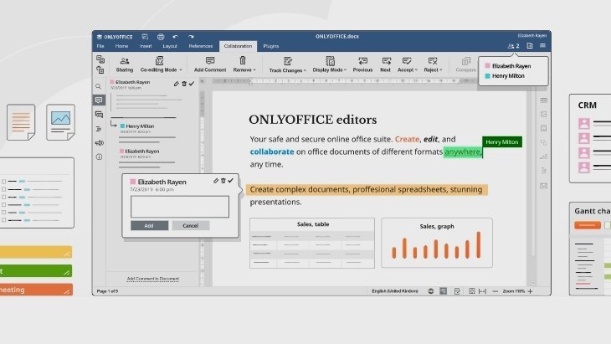Open the hamburger view settings menu
Image resolution: width=611 pixels, height=344 pixels.
(x=542, y=45)
